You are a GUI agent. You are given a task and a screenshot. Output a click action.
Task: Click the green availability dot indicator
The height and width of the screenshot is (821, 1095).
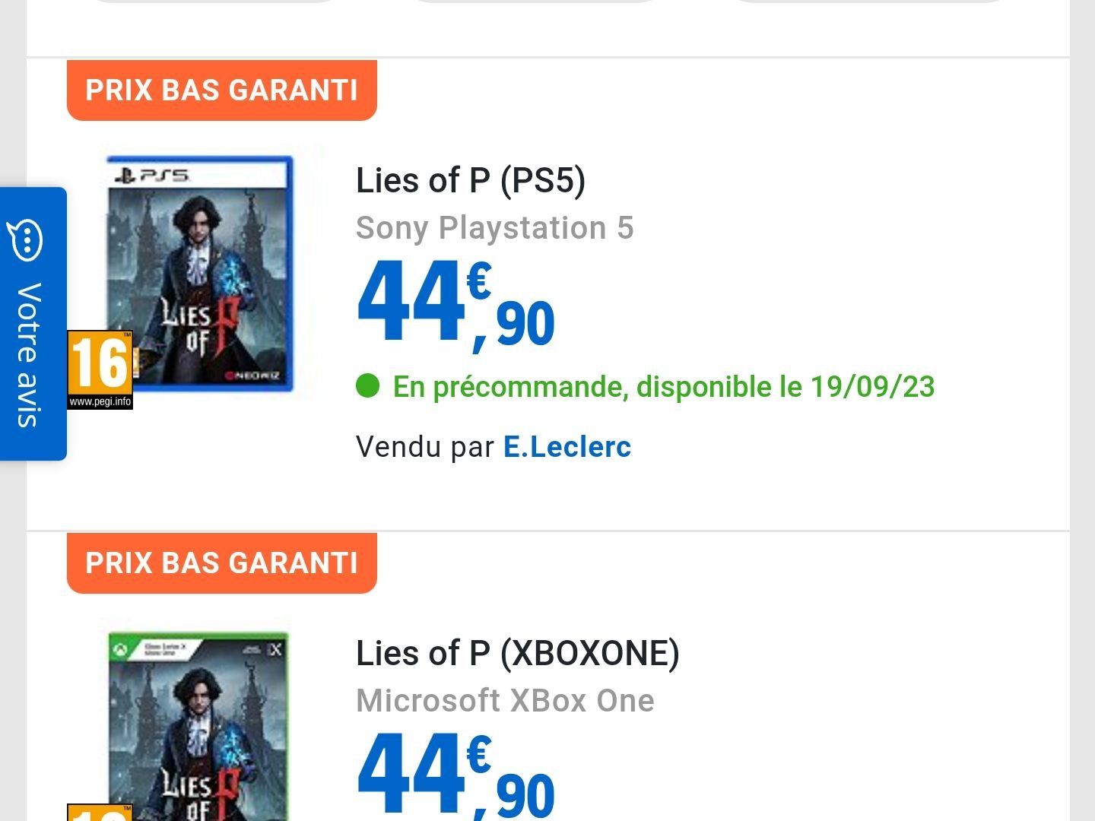367,386
